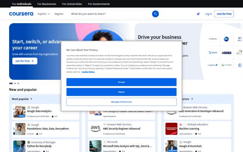Image resolution: width=243 pixels, height=152 pixels.
Task: Click the Foundations course thumbnail image
Action: point(19,129)
